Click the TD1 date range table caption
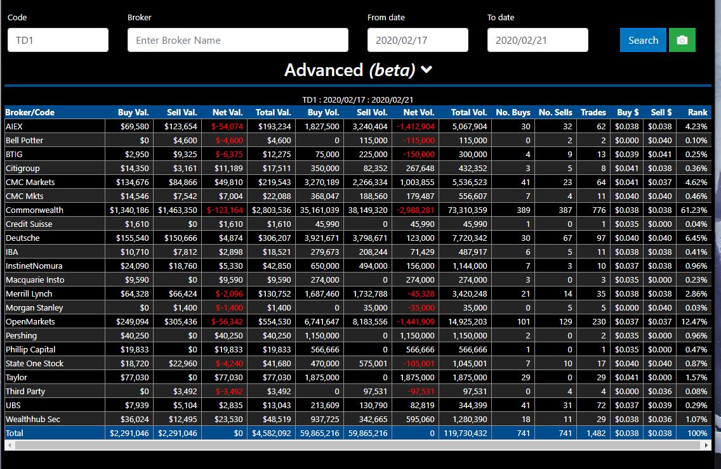 358,100
